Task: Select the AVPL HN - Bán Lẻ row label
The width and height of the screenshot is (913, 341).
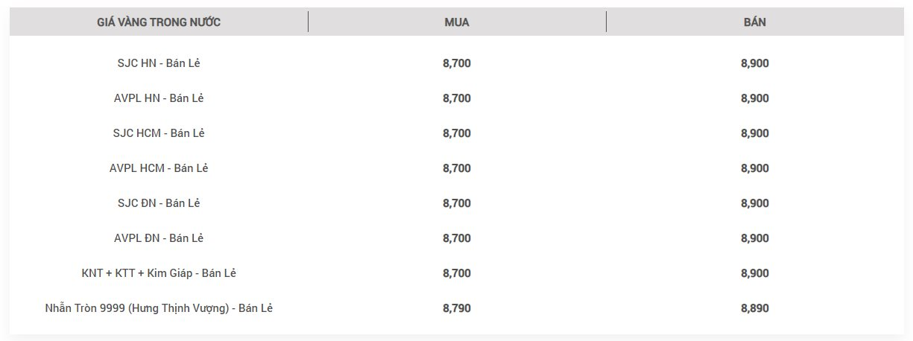Action: [x=159, y=98]
